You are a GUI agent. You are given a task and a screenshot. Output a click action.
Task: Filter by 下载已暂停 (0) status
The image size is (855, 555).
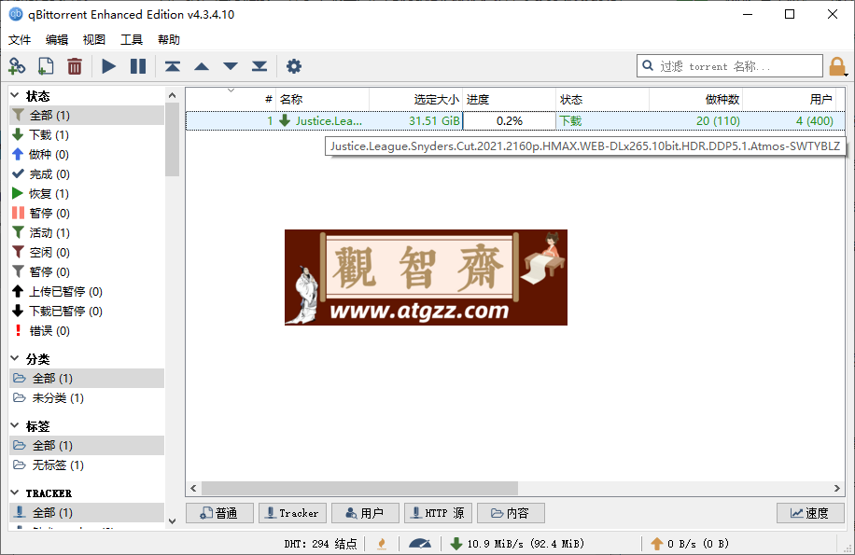coord(87,311)
